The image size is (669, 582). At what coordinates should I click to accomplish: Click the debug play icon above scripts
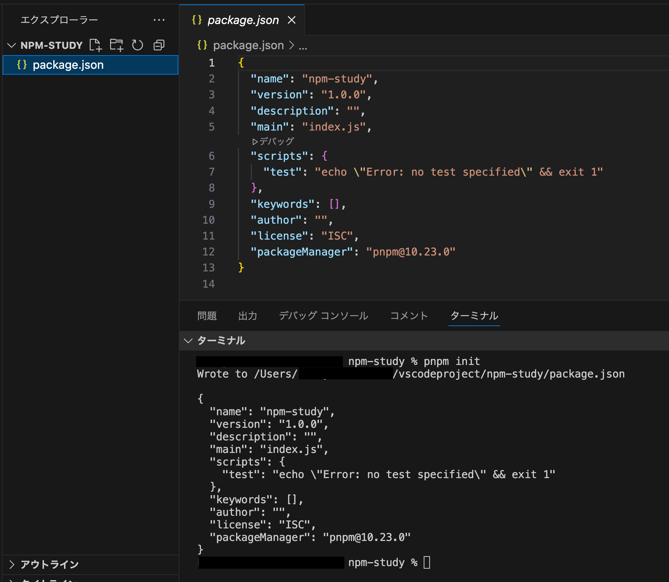click(x=255, y=142)
